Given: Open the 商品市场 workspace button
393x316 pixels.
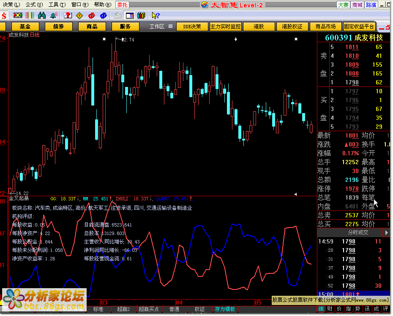Looking at the screenshot, I should 325,27.
